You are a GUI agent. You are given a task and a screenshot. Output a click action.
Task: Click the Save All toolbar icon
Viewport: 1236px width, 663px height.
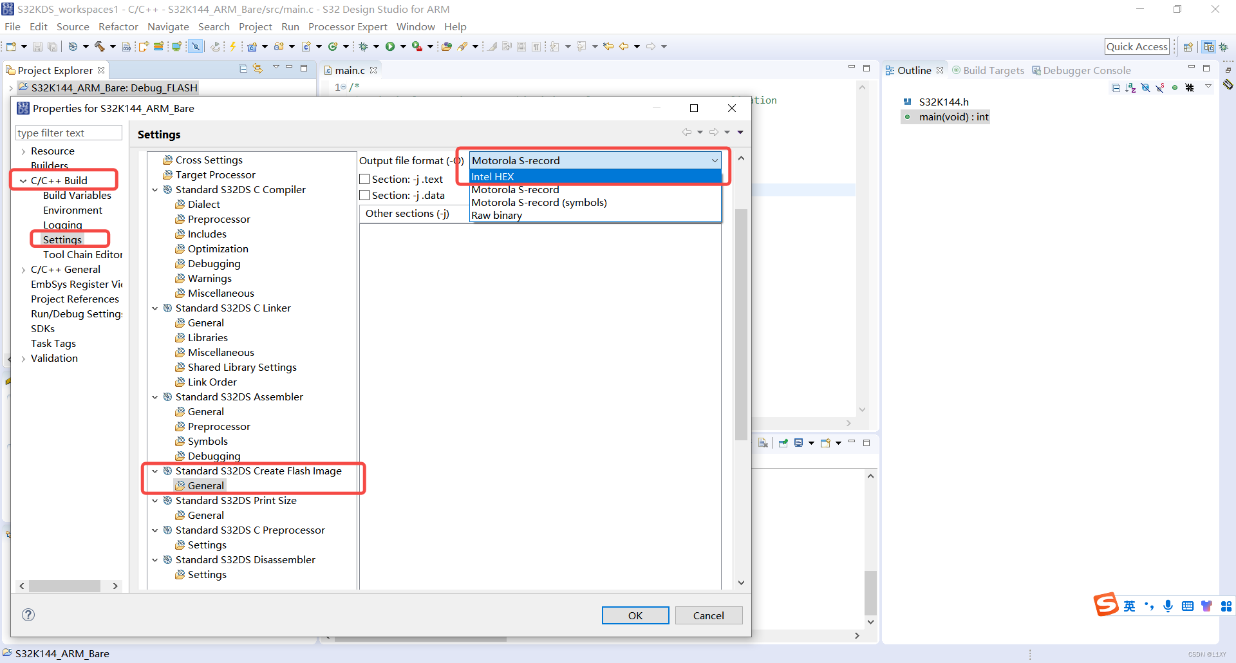click(53, 46)
